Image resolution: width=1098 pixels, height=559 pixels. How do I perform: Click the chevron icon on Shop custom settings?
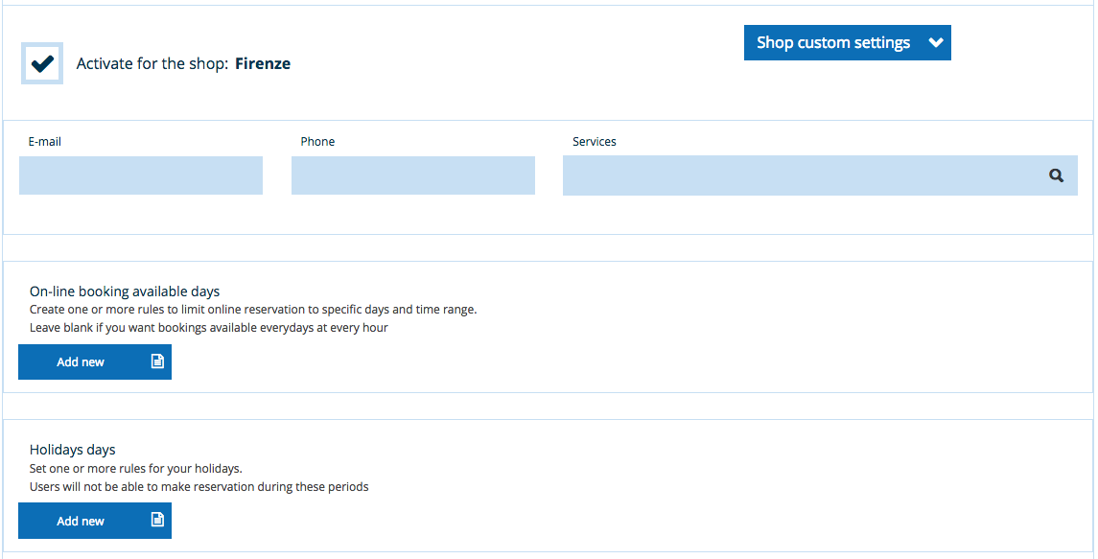[934, 42]
